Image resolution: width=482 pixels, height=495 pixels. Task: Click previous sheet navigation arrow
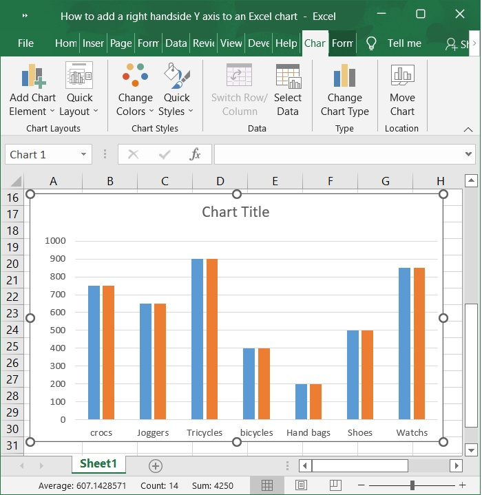pyautogui.click(x=22, y=465)
